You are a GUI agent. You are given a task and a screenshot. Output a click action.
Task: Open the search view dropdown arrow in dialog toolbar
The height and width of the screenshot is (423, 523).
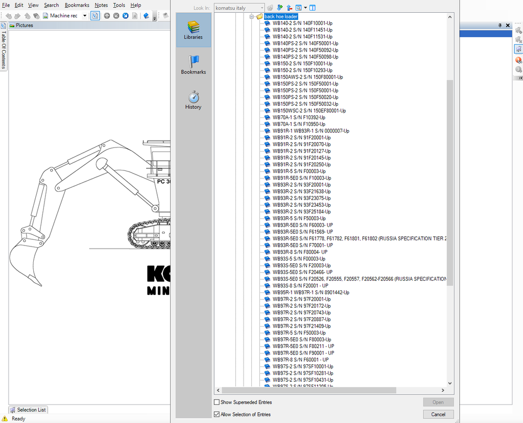[x=305, y=8]
